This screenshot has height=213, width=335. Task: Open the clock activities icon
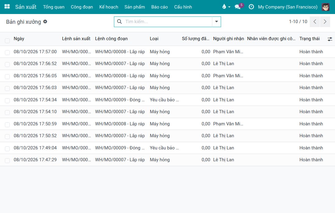pos(251,7)
